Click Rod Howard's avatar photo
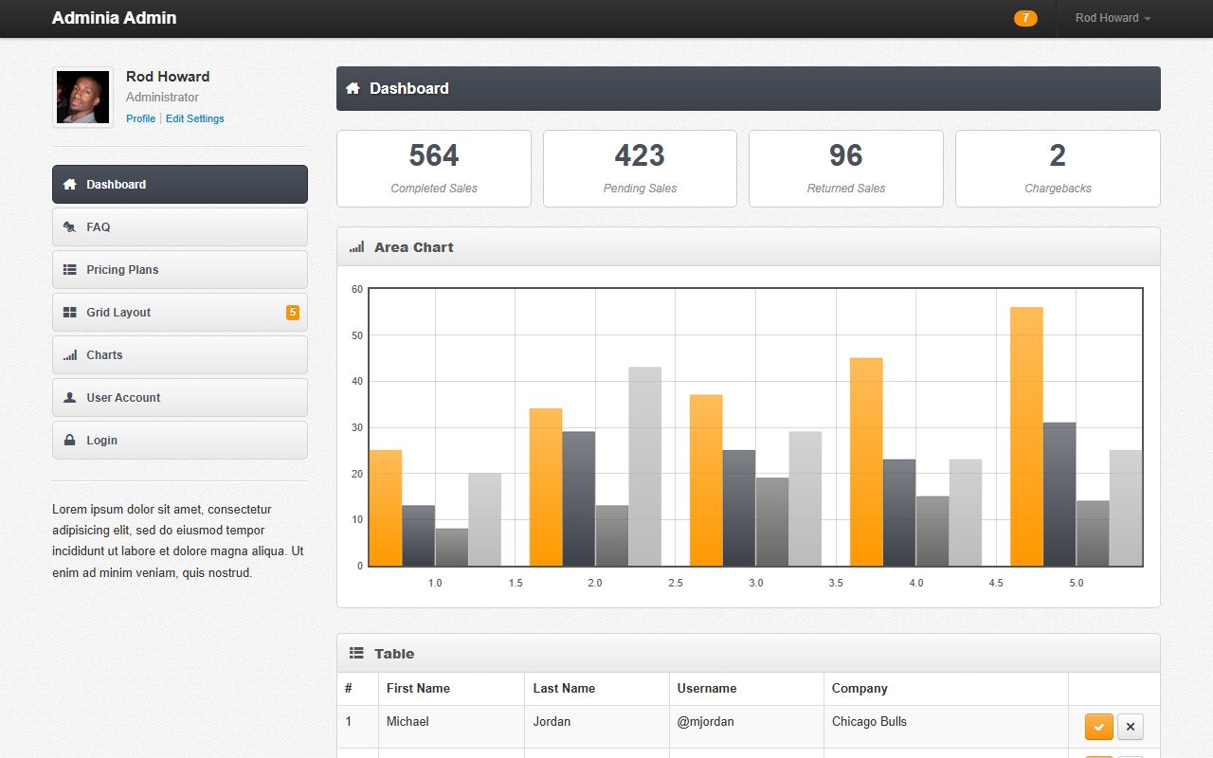Image resolution: width=1213 pixels, height=758 pixels. (83, 97)
